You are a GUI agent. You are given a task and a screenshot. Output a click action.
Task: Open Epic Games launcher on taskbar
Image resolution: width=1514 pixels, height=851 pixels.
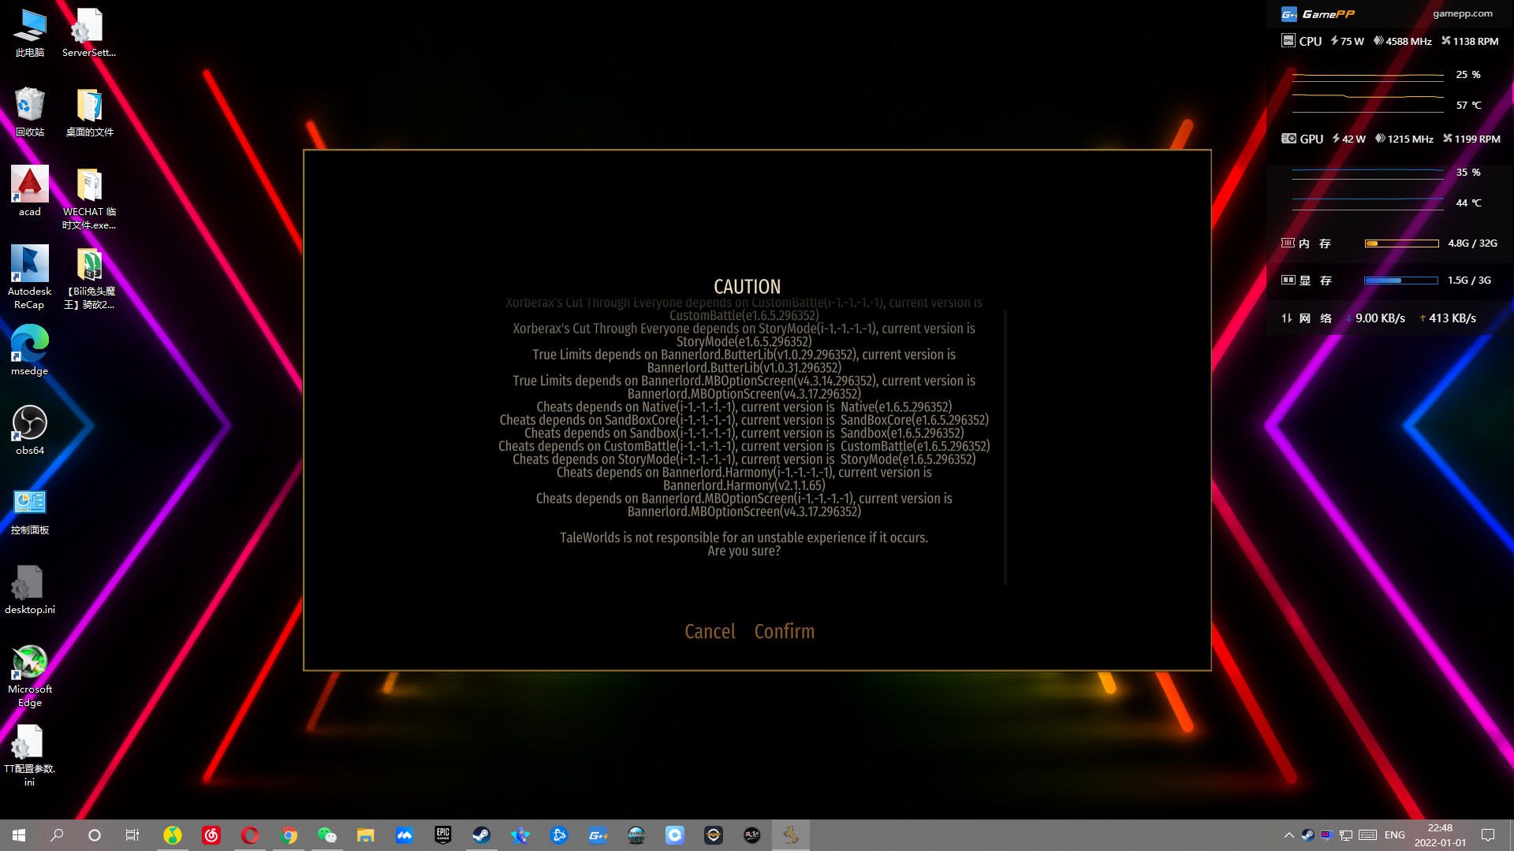coord(443,835)
